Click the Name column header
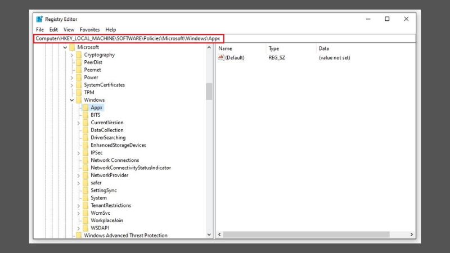 [225, 49]
